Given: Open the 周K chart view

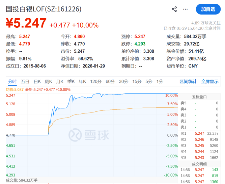Looking at the screenshot, I should click(48, 81).
